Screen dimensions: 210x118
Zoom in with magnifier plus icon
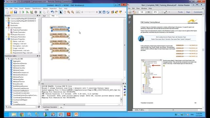coord(69,12)
